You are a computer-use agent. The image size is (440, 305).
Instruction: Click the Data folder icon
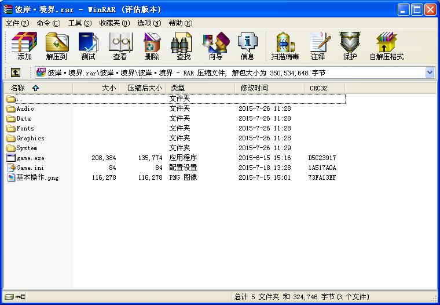pos(11,119)
